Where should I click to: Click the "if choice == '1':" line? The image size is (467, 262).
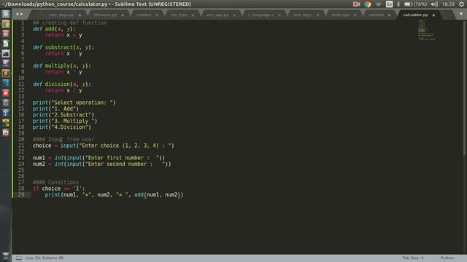point(58,188)
